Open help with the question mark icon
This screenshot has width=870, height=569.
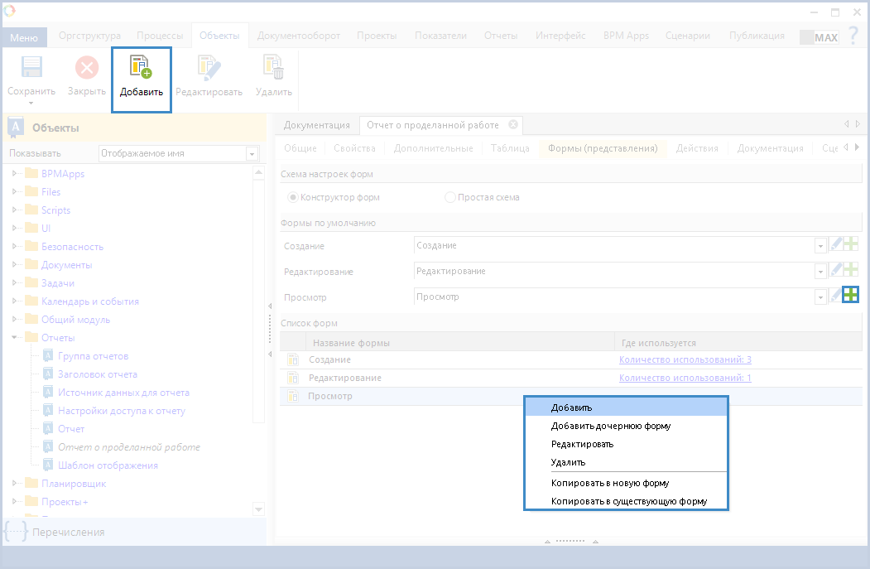click(x=853, y=36)
